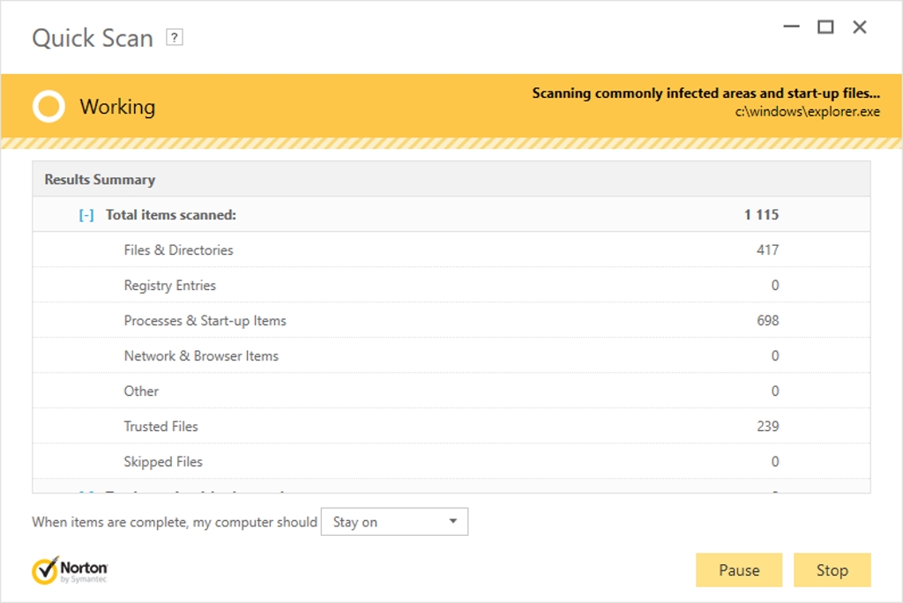Image resolution: width=903 pixels, height=603 pixels.
Task: Expand the partially visible section below Skipped Files
Action: click(86, 490)
